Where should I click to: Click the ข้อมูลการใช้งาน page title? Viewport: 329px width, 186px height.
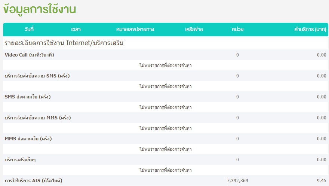click(x=40, y=10)
